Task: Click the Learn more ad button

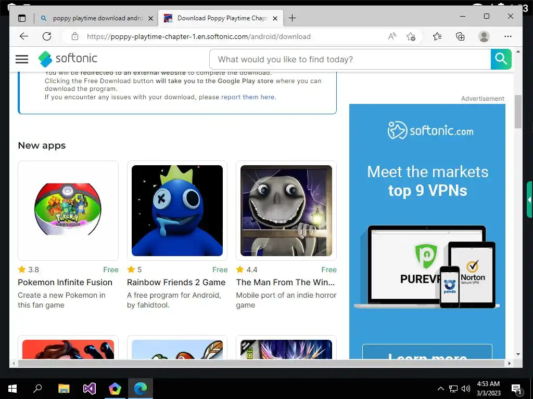Action: [x=427, y=353]
